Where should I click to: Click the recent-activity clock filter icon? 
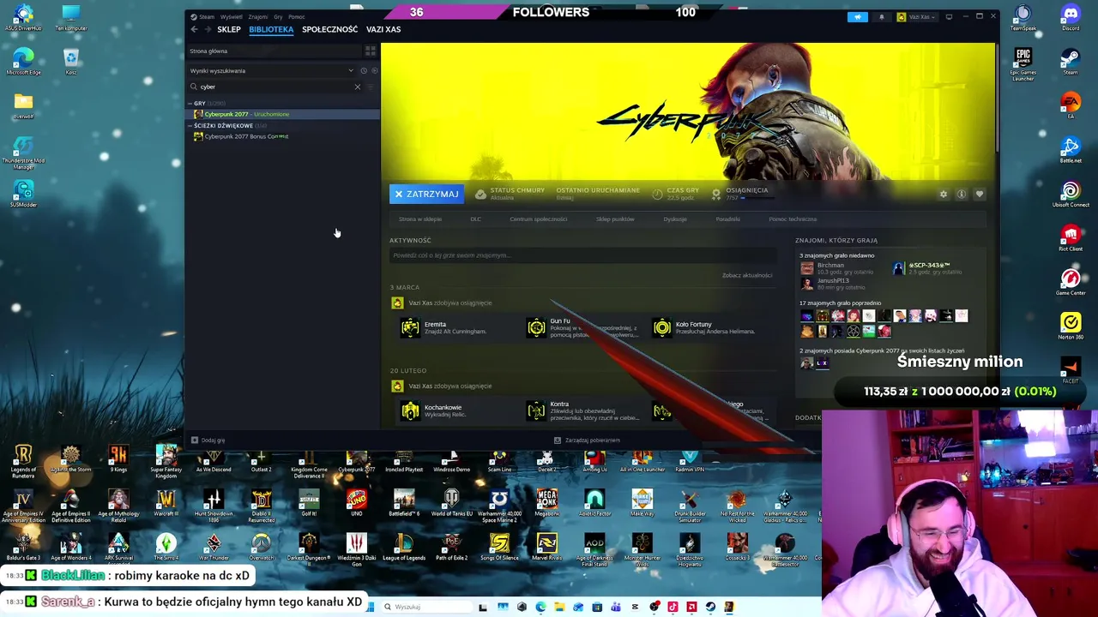tap(364, 71)
